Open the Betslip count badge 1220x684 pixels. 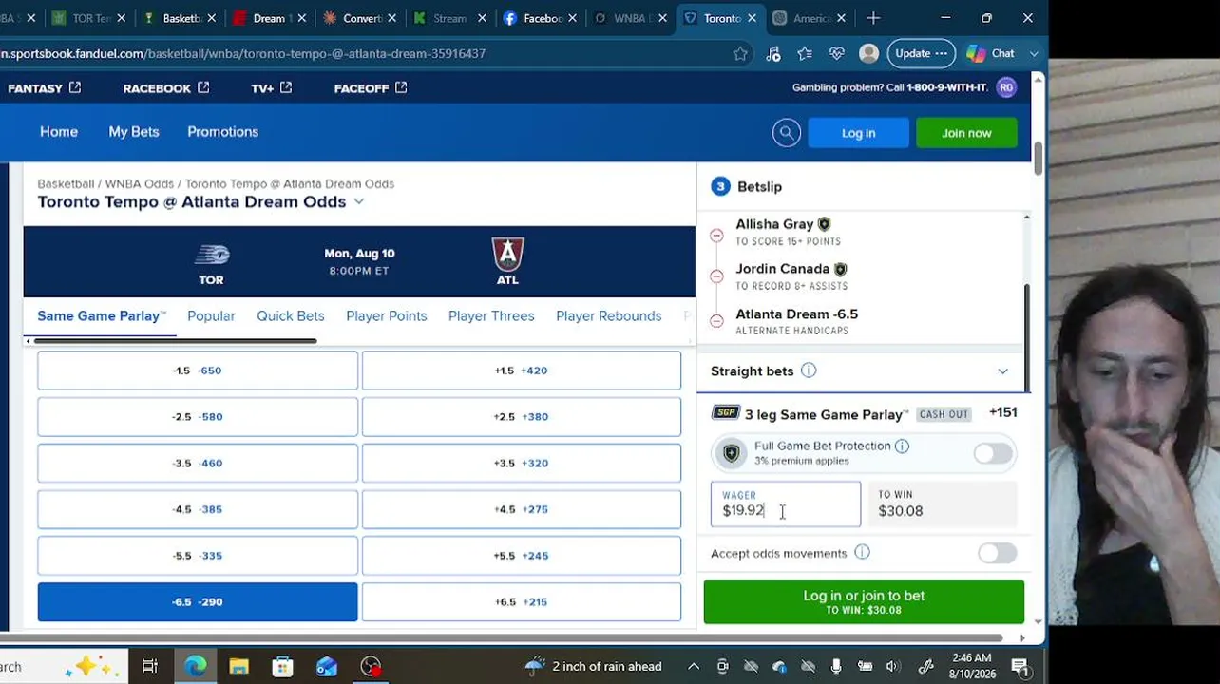click(x=720, y=186)
